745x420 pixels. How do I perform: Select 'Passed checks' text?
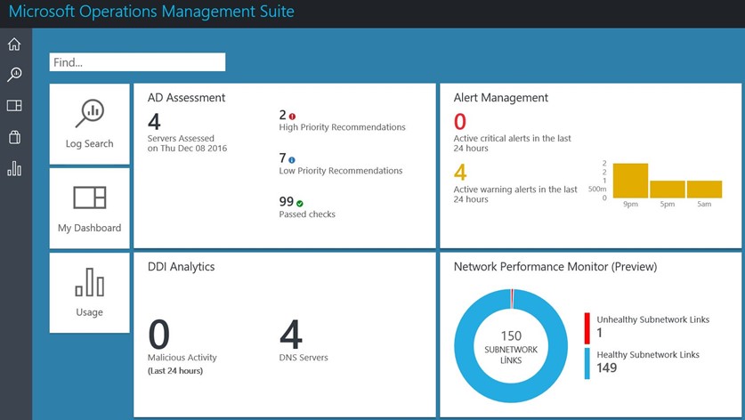tap(307, 214)
